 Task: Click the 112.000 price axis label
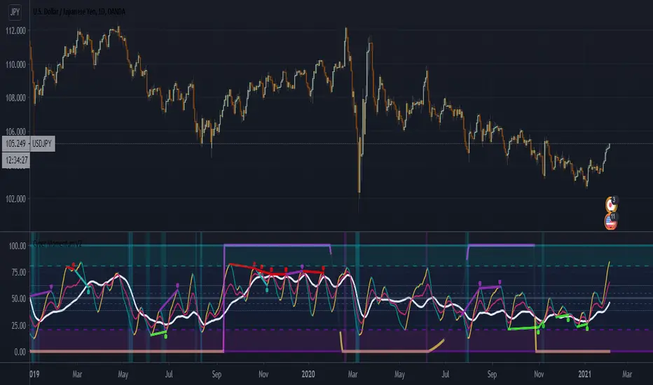[15, 30]
